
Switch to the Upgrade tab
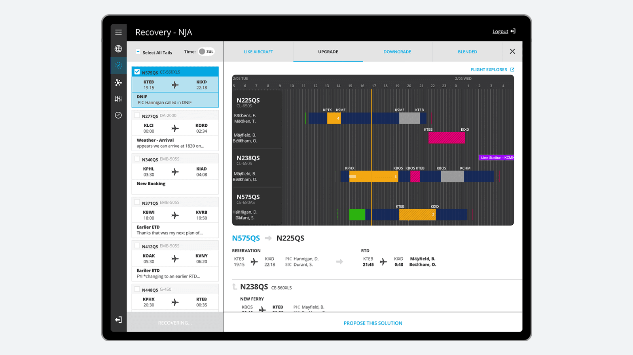328,52
